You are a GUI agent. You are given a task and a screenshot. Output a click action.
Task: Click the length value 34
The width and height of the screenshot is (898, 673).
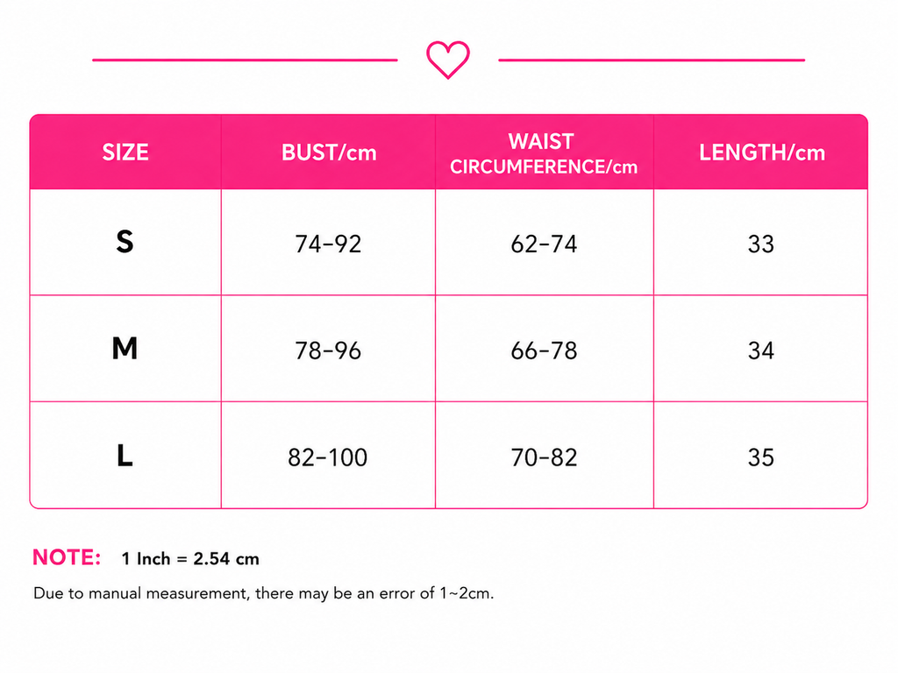760,351
